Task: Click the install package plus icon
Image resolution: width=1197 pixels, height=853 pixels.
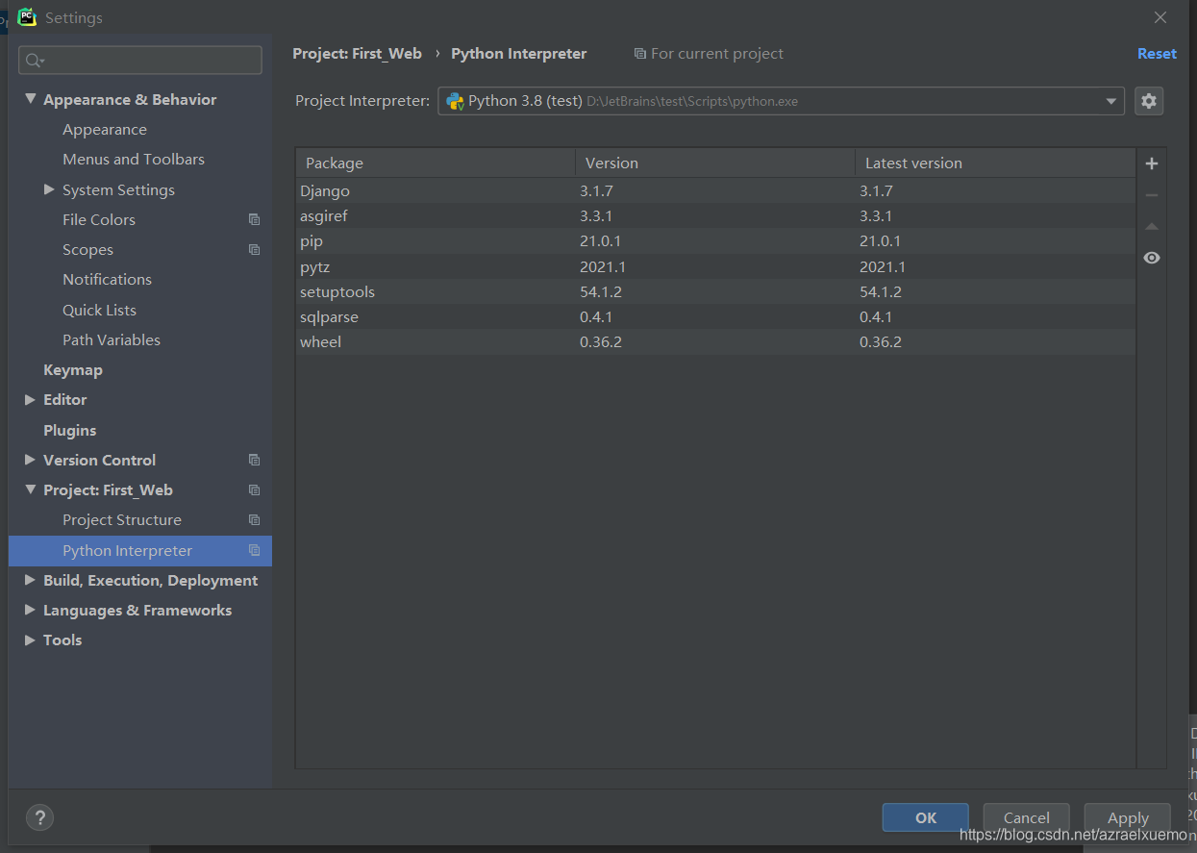Action: point(1151,163)
